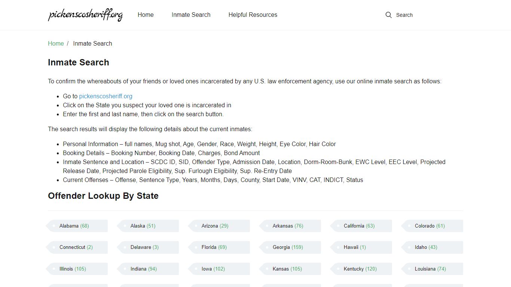
Task: Select the Hawaii (1) state tag
Action: [x=361, y=247]
